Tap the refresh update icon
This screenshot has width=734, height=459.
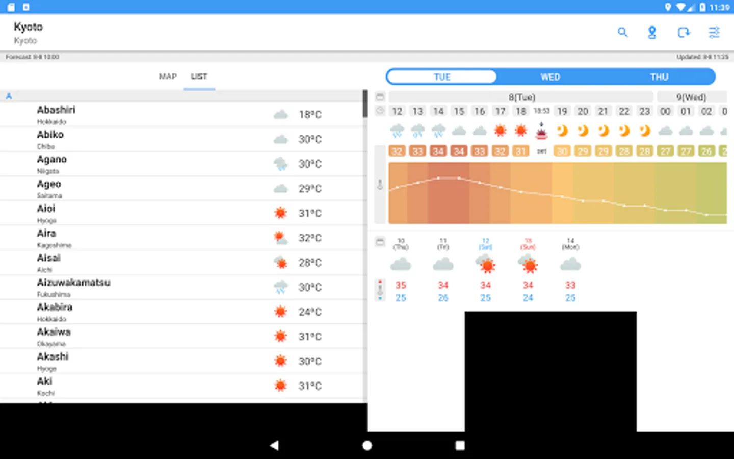[684, 33]
